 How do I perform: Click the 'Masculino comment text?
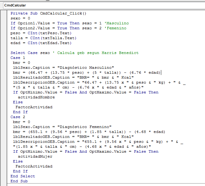click(117, 23)
